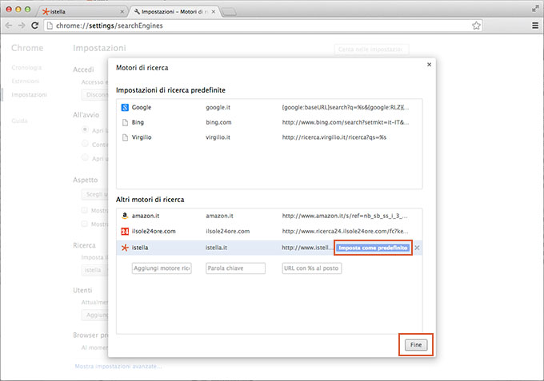Viewport: 544px width, 381px height.
Task: Toggle the first Aspetto checkbox
Action: click(x=84, y=210)
